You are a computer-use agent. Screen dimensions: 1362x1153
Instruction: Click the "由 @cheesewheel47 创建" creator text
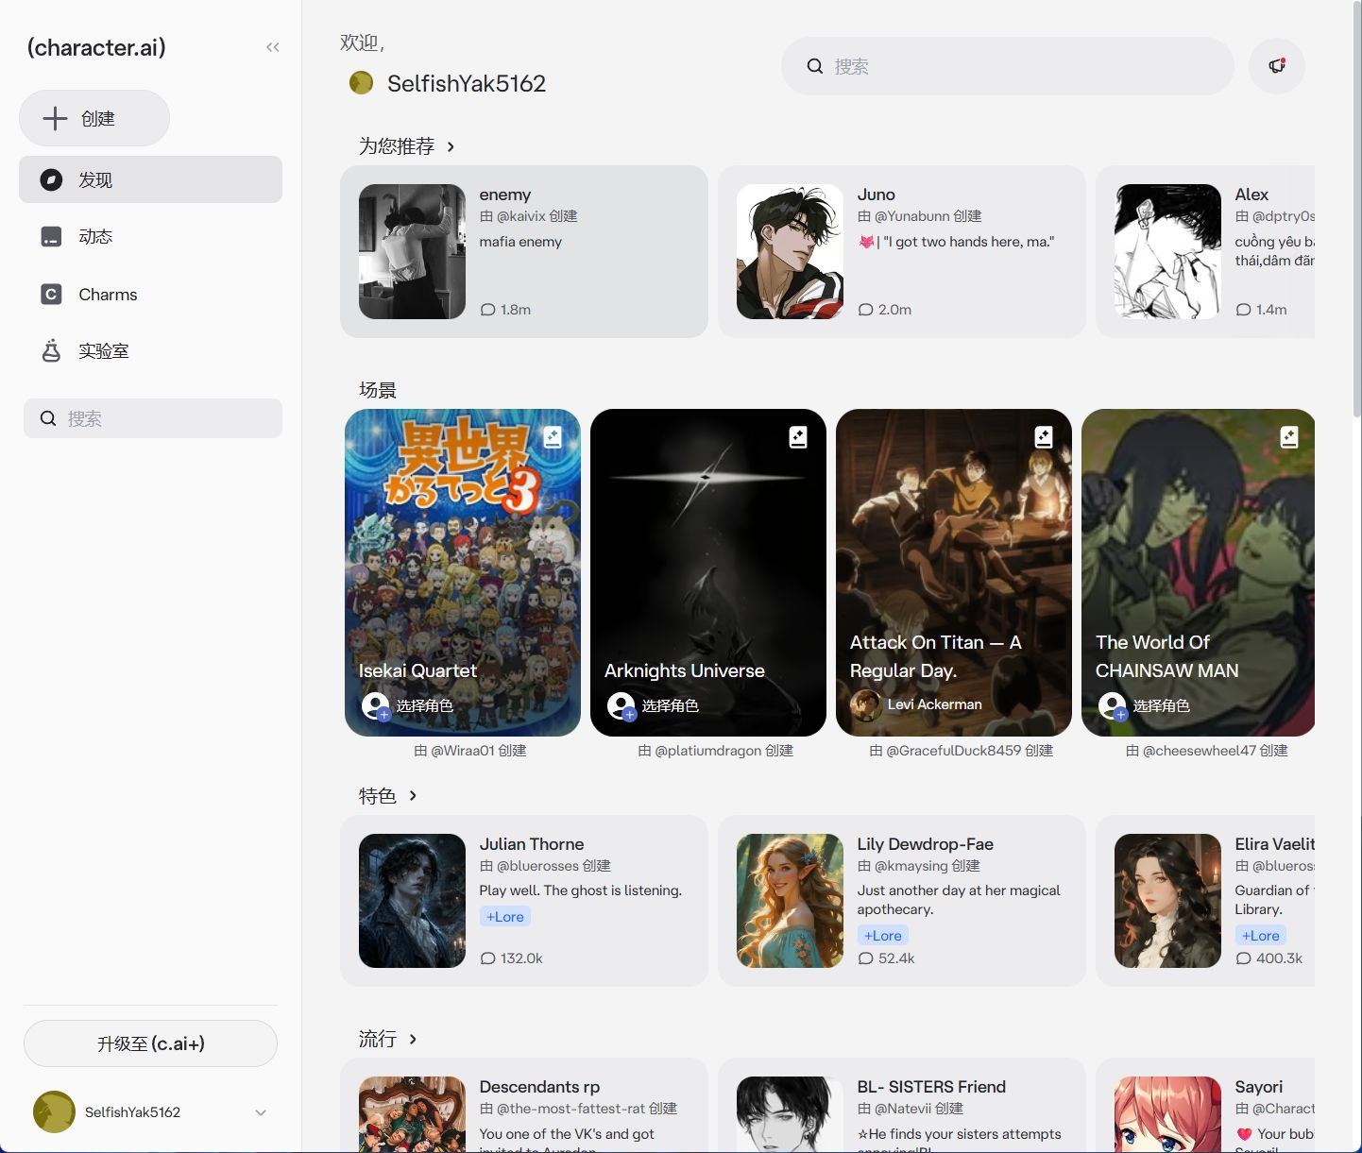pos(1207,751)
